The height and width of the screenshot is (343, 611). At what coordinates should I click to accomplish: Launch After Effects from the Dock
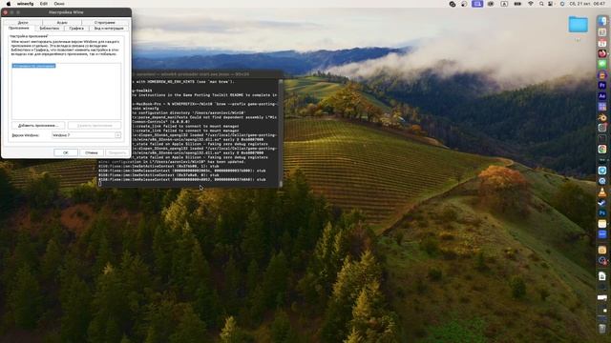tap(602, 95)
